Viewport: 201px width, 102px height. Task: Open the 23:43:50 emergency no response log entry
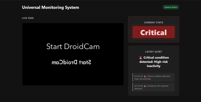154,87
